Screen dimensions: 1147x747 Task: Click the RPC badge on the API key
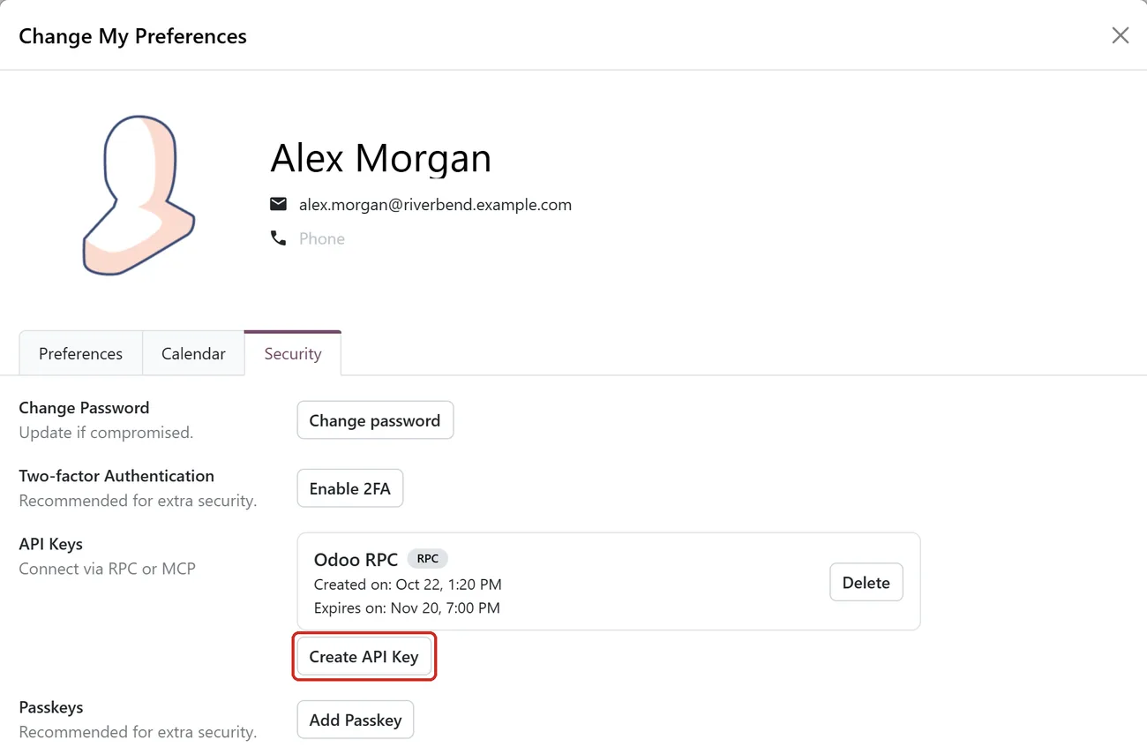(x=428, y=559)
